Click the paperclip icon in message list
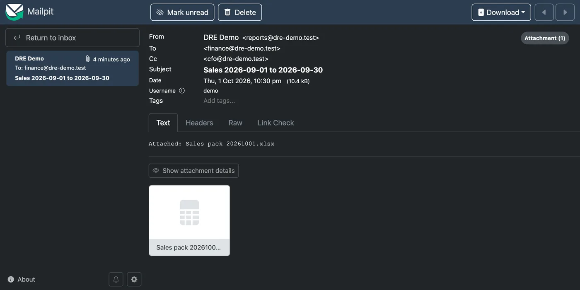The image size is (580, 290). 87,59
